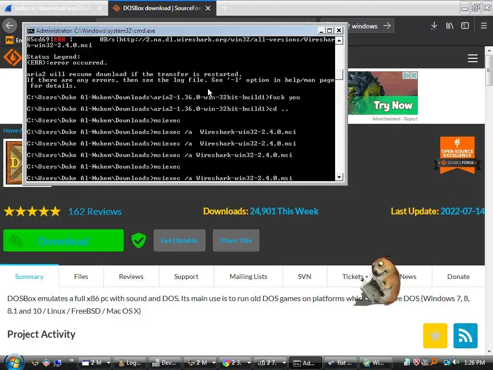Select the Reviews tab

(x=131, y=276)
